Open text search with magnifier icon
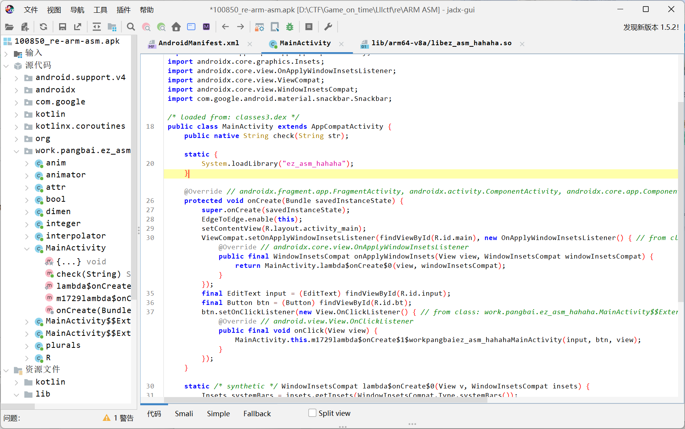This screenshot has height=429, width=685. [x=131, y=27]
